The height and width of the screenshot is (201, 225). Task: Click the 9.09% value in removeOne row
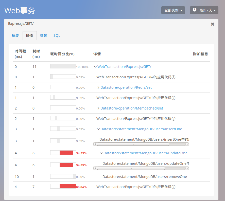80,177
